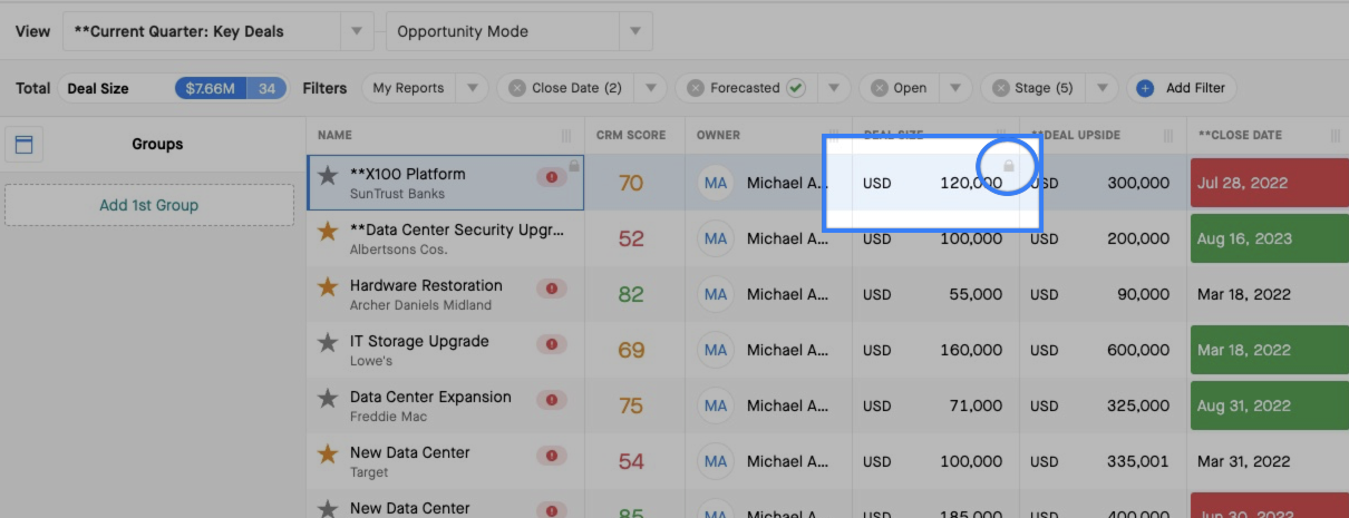The width and height of the screenshot is (1349, 518).
Task: Click deal size 55,000 cell
Action: (936, 294)
